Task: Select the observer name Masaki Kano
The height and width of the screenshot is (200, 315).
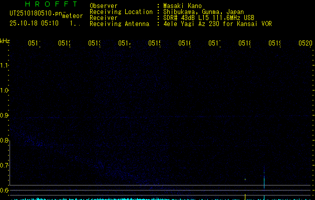Action: [x=182, y=5]
